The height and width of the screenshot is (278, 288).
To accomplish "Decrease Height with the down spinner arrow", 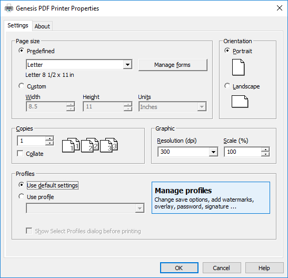I will (128, 109).
